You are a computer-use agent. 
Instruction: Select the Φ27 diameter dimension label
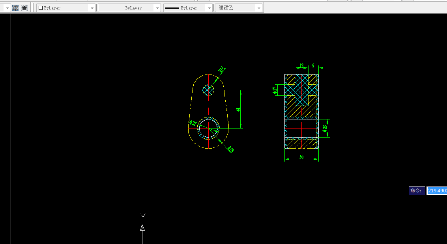193,123
